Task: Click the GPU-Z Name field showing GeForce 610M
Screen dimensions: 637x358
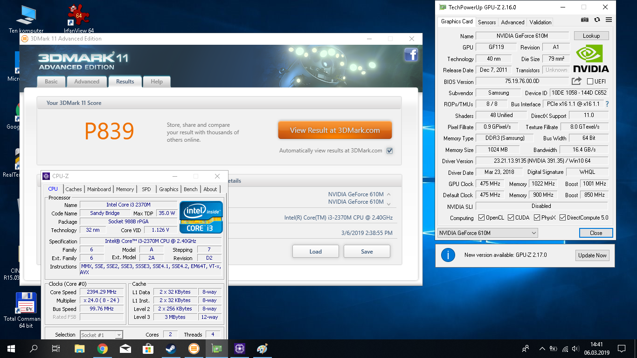Action: pos(522,36)
